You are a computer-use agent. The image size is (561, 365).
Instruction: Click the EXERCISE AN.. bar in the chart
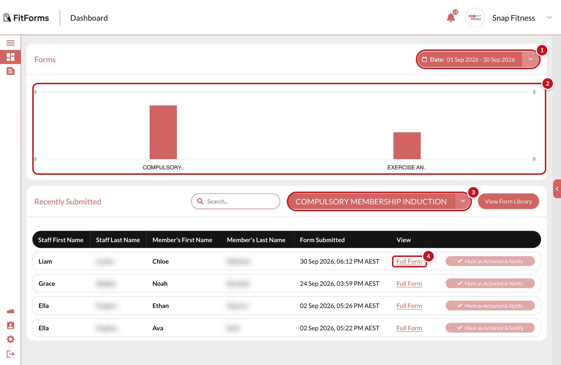pos(407,146)
